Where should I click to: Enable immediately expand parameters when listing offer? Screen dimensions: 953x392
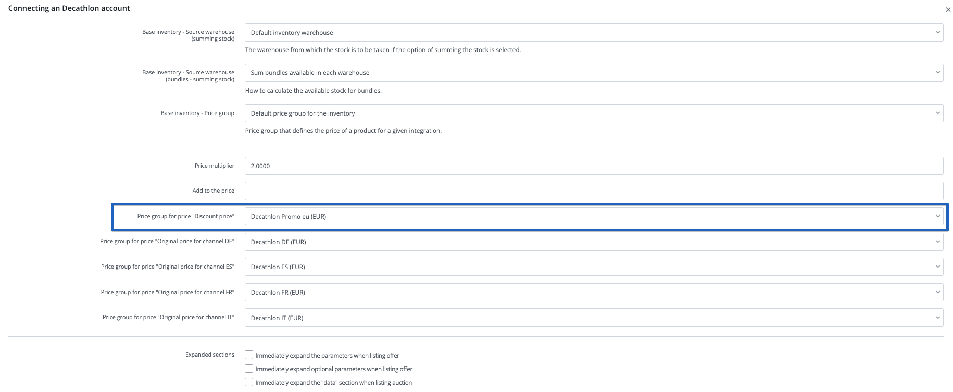click(249, 355)
